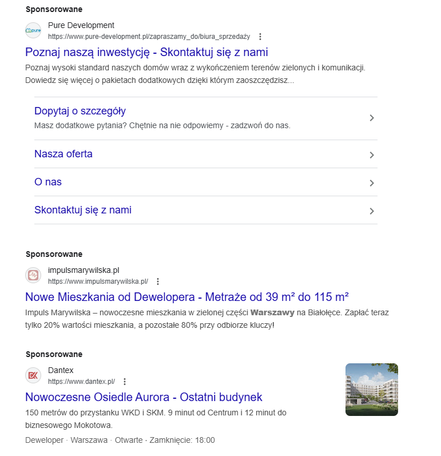The width and height of the screenshot is (441, 456).
Task: Open three-dot menu next to pure-development.pl URL
Action: (x=260, y=37)
